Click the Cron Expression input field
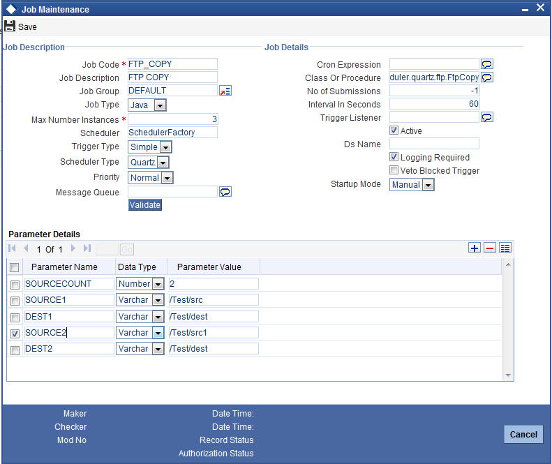The height and width of the screenshot is (464, 552). [435, 64]
